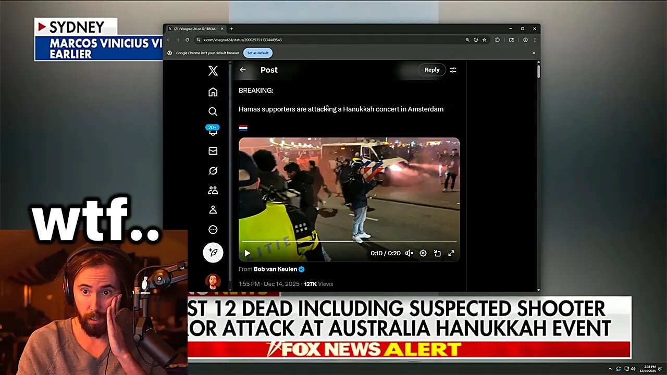This screenshot has height=375, width=667.
Task: Open the taskbar volume speaker icon
Action: click(x=633, y=369)
